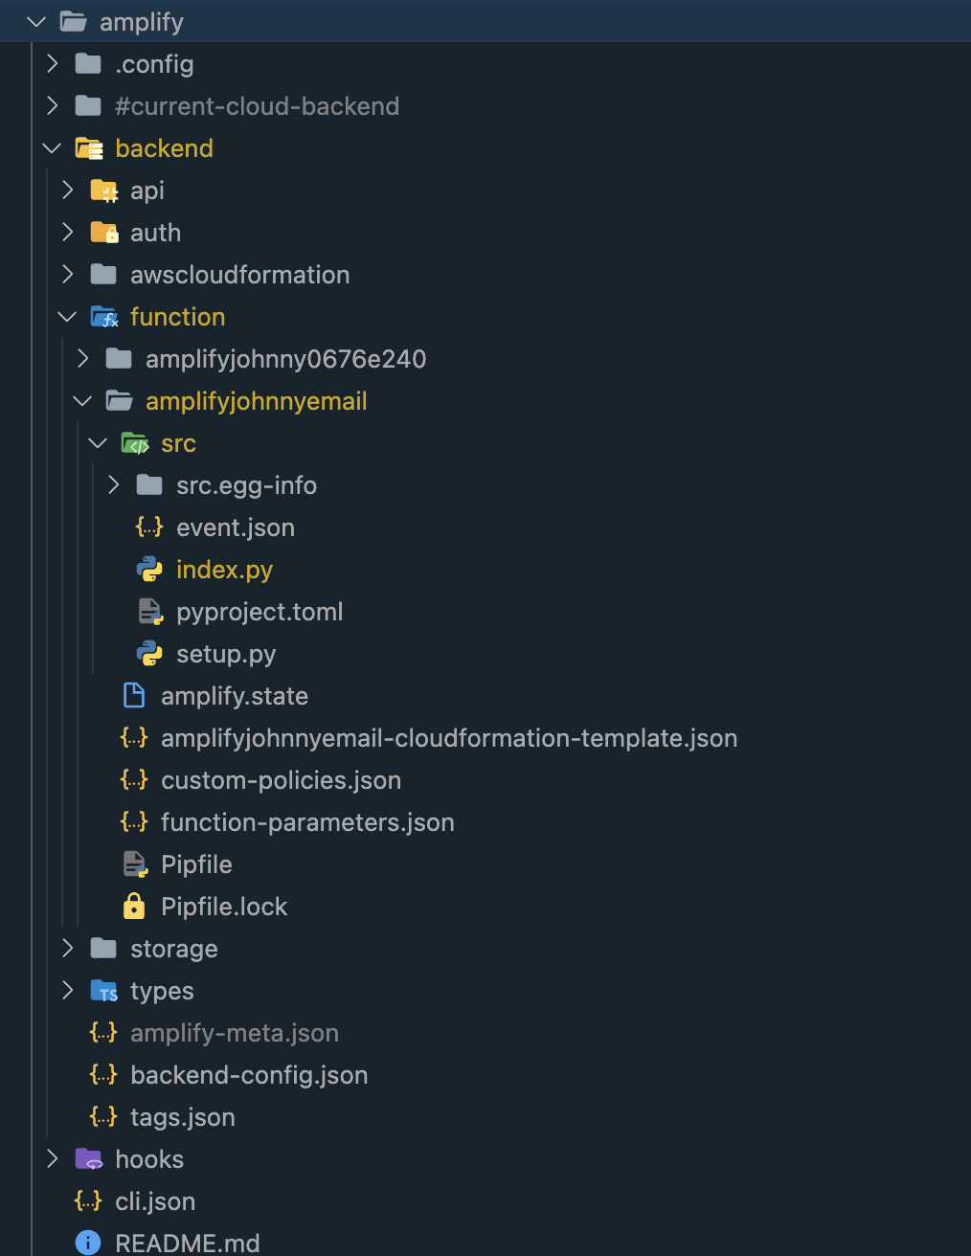Viewport: 971px width, 1256px height.
Task: Expand the storage folder
Action: point(67,948)
